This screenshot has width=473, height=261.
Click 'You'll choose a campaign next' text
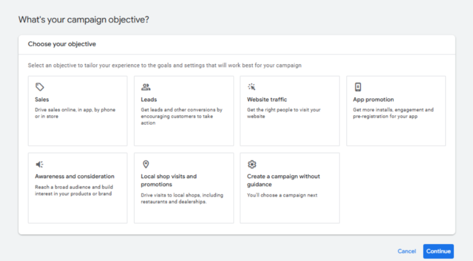click(283, 195)
